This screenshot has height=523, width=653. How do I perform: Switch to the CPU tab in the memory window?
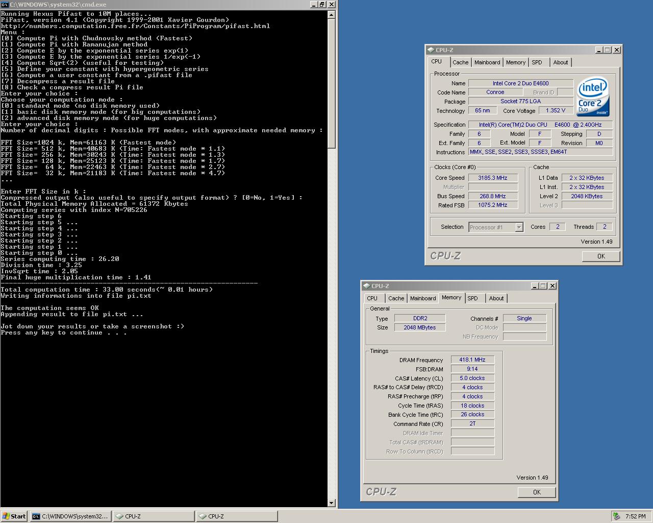point(372,298)
